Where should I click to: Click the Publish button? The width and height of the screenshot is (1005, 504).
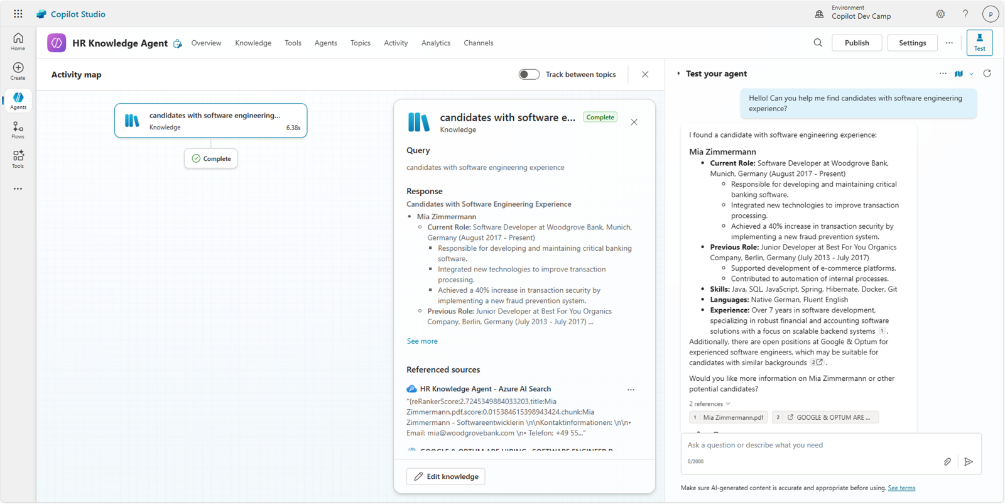tap(857, 43)
